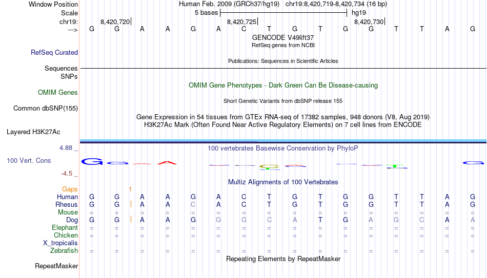Select the X_tropicalis species label
The height and width of the screenshot is (278, 487).
coord(60,243)
